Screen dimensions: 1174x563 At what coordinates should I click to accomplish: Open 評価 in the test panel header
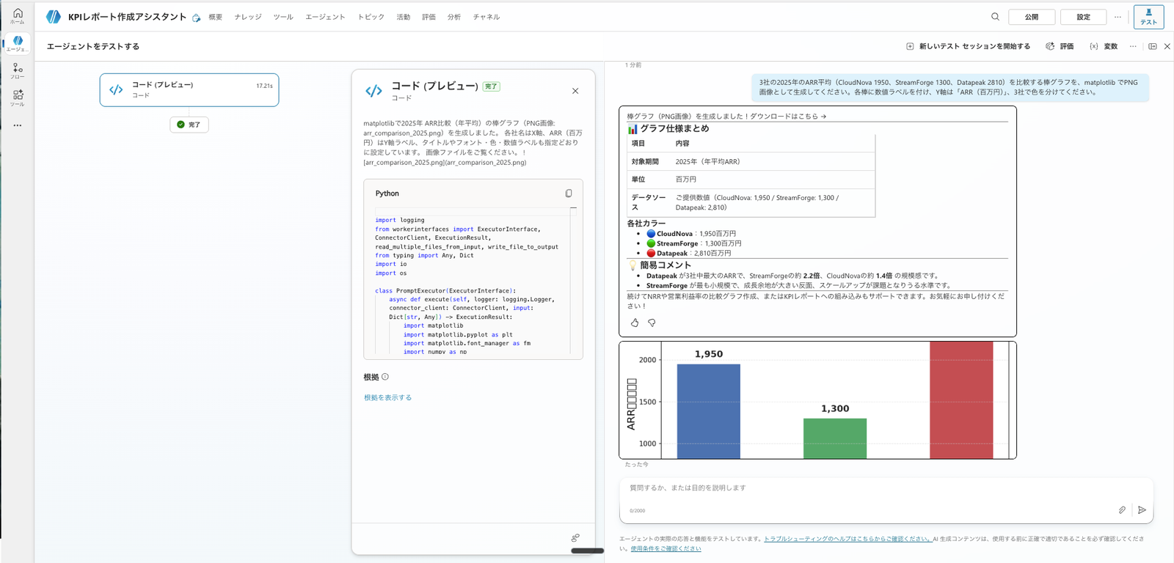tap(1060, 46)
